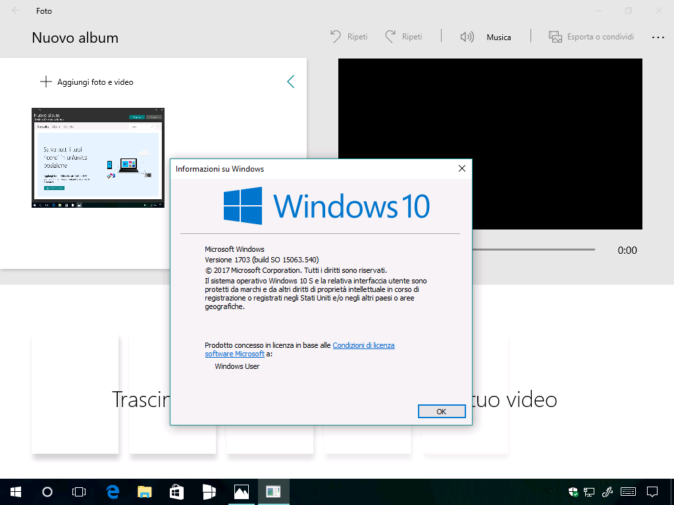The image size is (674, 505).
Task: Close the Informazioni su Windows dialog
Action: pyautogui.click(x=461, y=168)
